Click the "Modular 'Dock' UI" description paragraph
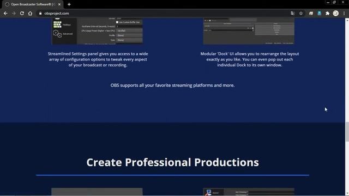The image size is (349, 196). coord(250,59)
